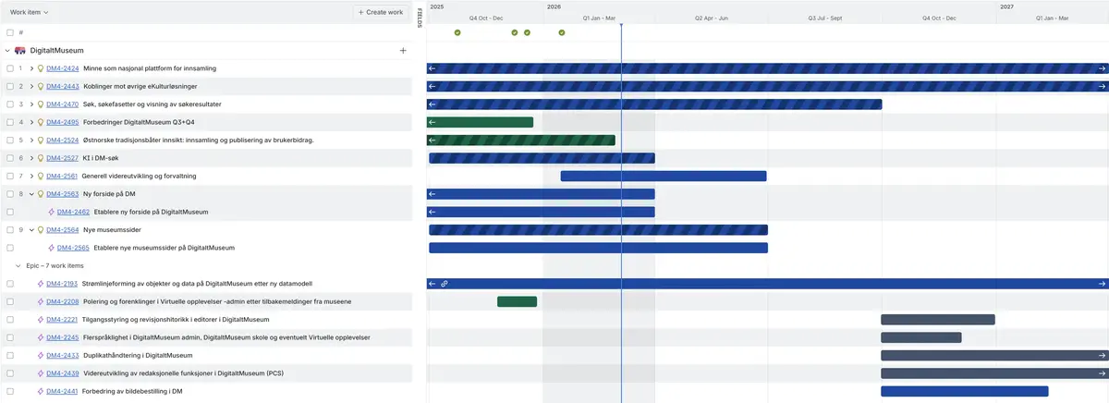
Task: Check the box for DM4-2441 Forbedring av bildebestilling
Action: pos(10,391)
